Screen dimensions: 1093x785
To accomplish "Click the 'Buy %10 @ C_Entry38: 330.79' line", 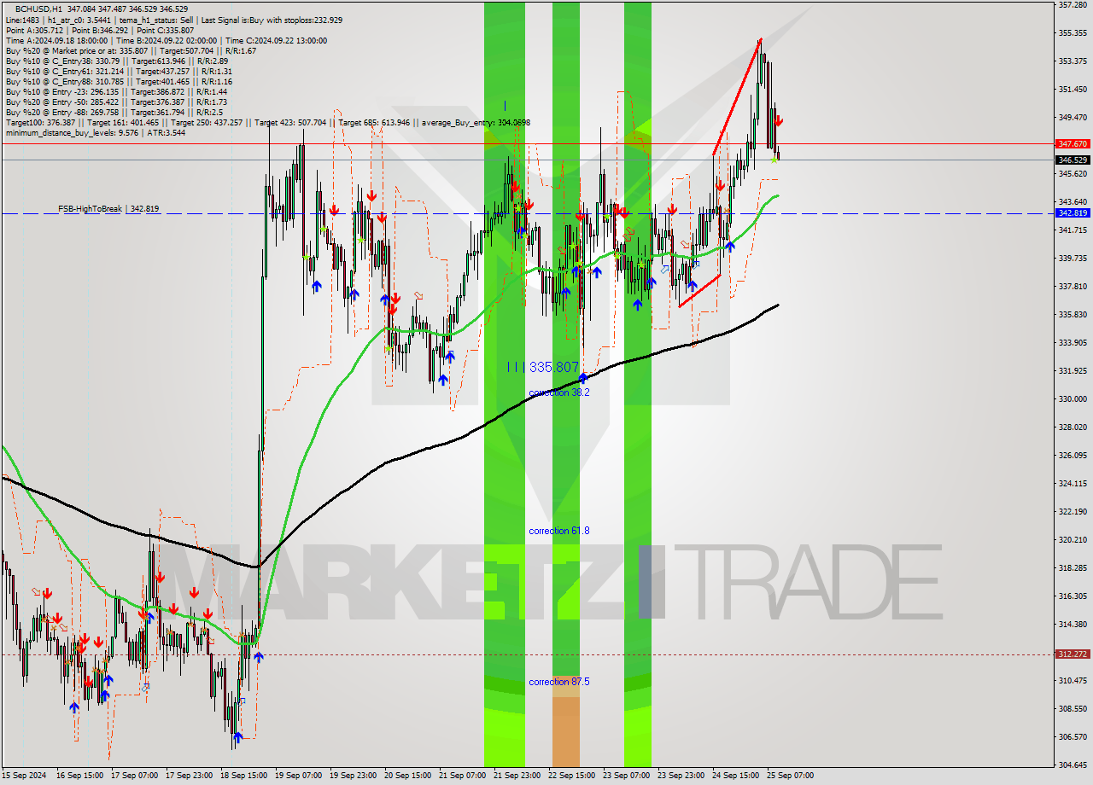I will tap(116, 61).
